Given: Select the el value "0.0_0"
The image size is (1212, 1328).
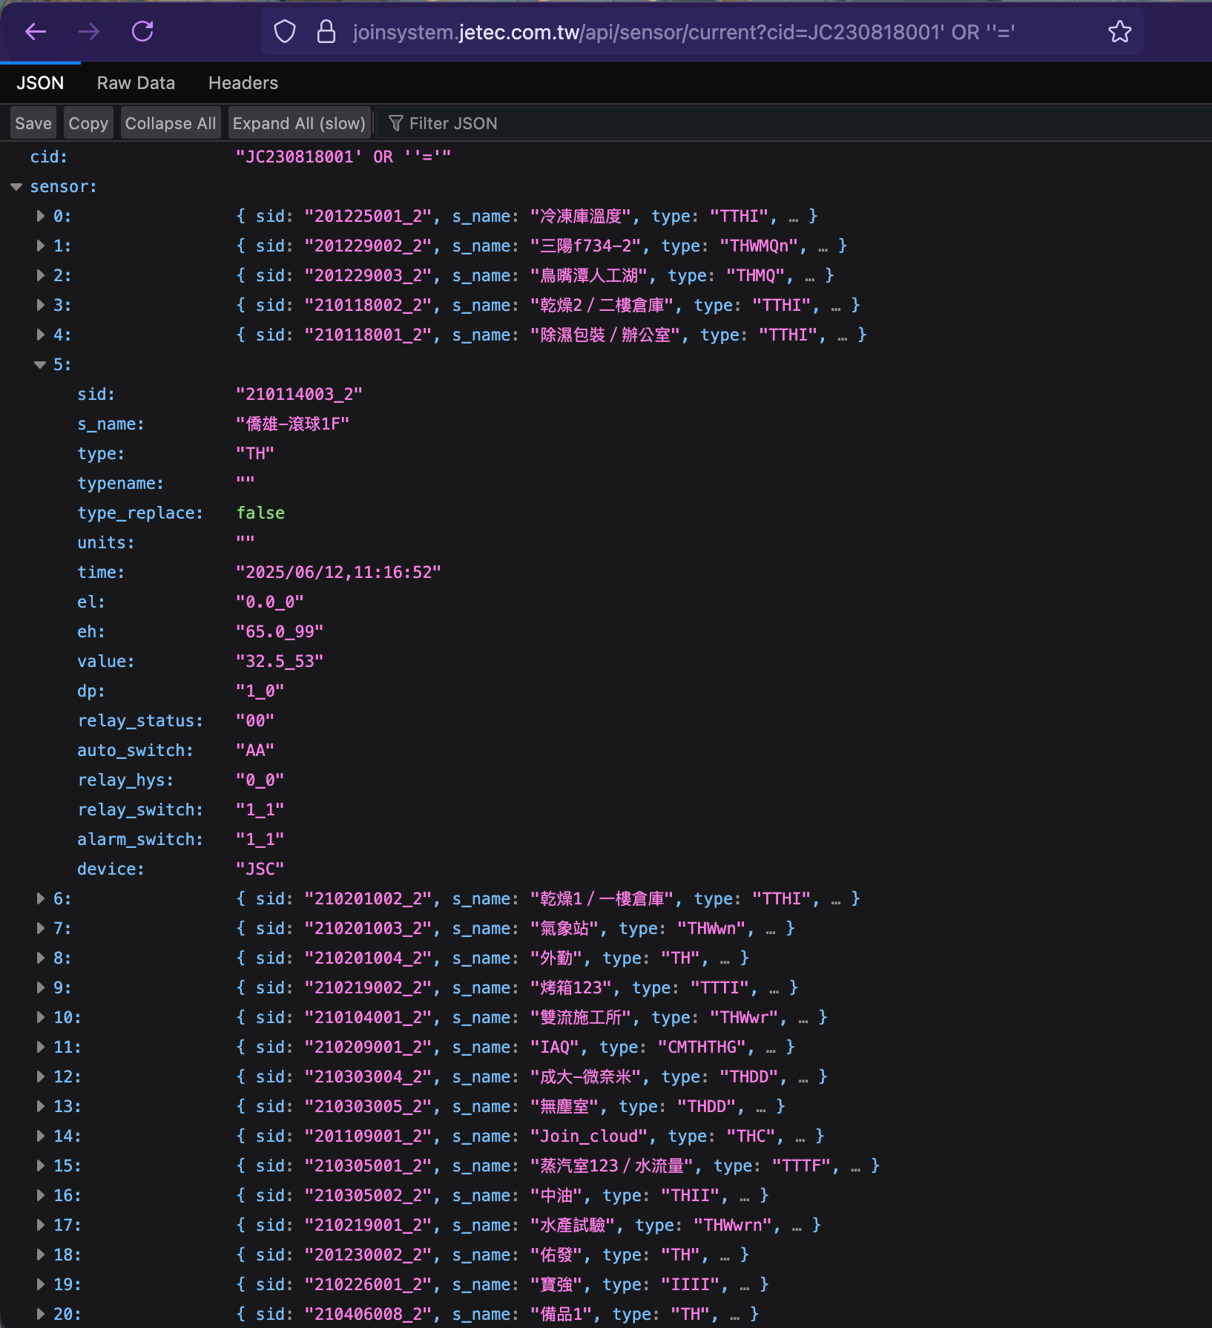Looking at the screenshot, I should tap(270, 602).
